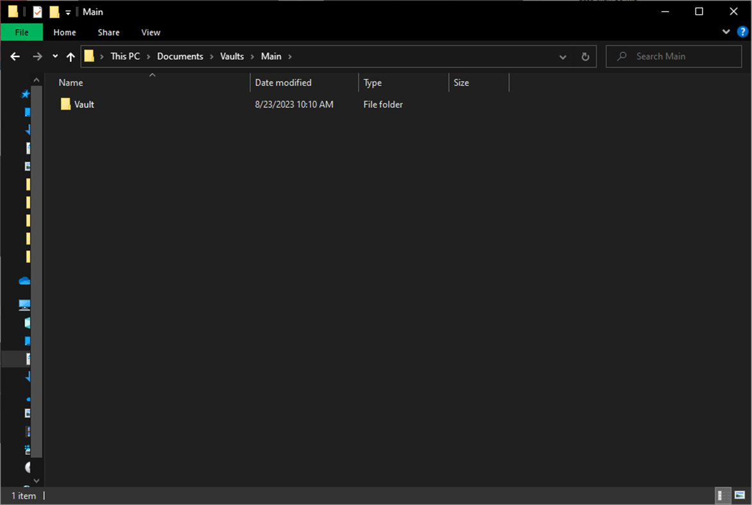Customize Quick Access Toolbar via its dropdown
Screen dimensions: 752x505
point(67,12)
